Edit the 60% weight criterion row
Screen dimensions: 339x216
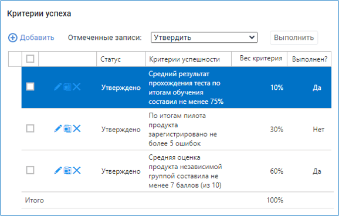click(57, 171)
